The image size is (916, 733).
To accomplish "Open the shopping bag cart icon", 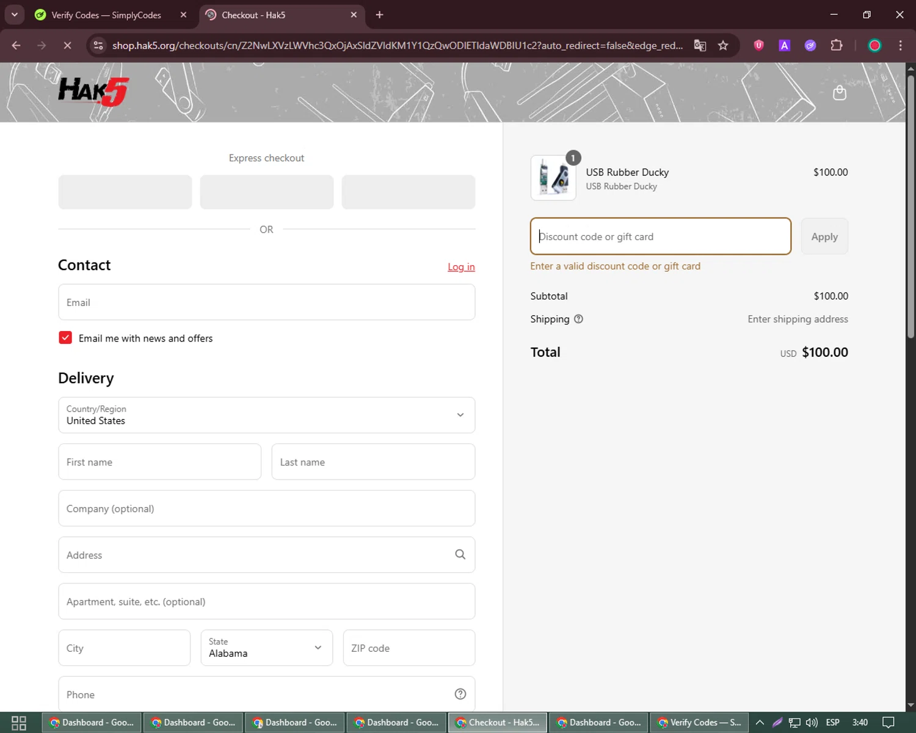I will [x=840, y=93].
